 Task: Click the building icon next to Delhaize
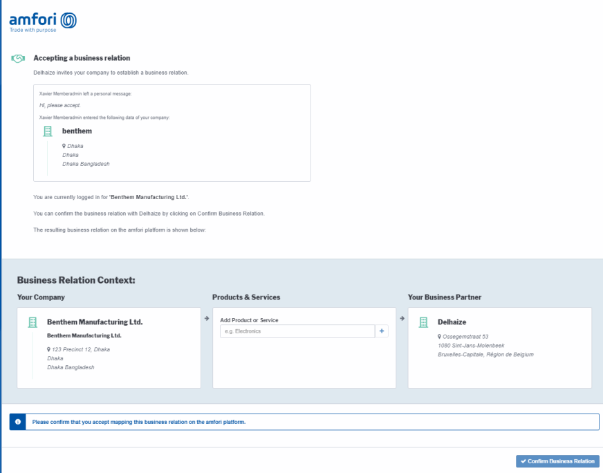423,322
